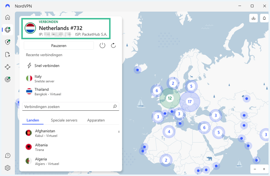Image resolution: width=270 pixels, height=176 pixels.
Task: Click the 'Recente verbindingen' heading
Action: [44, 55]
